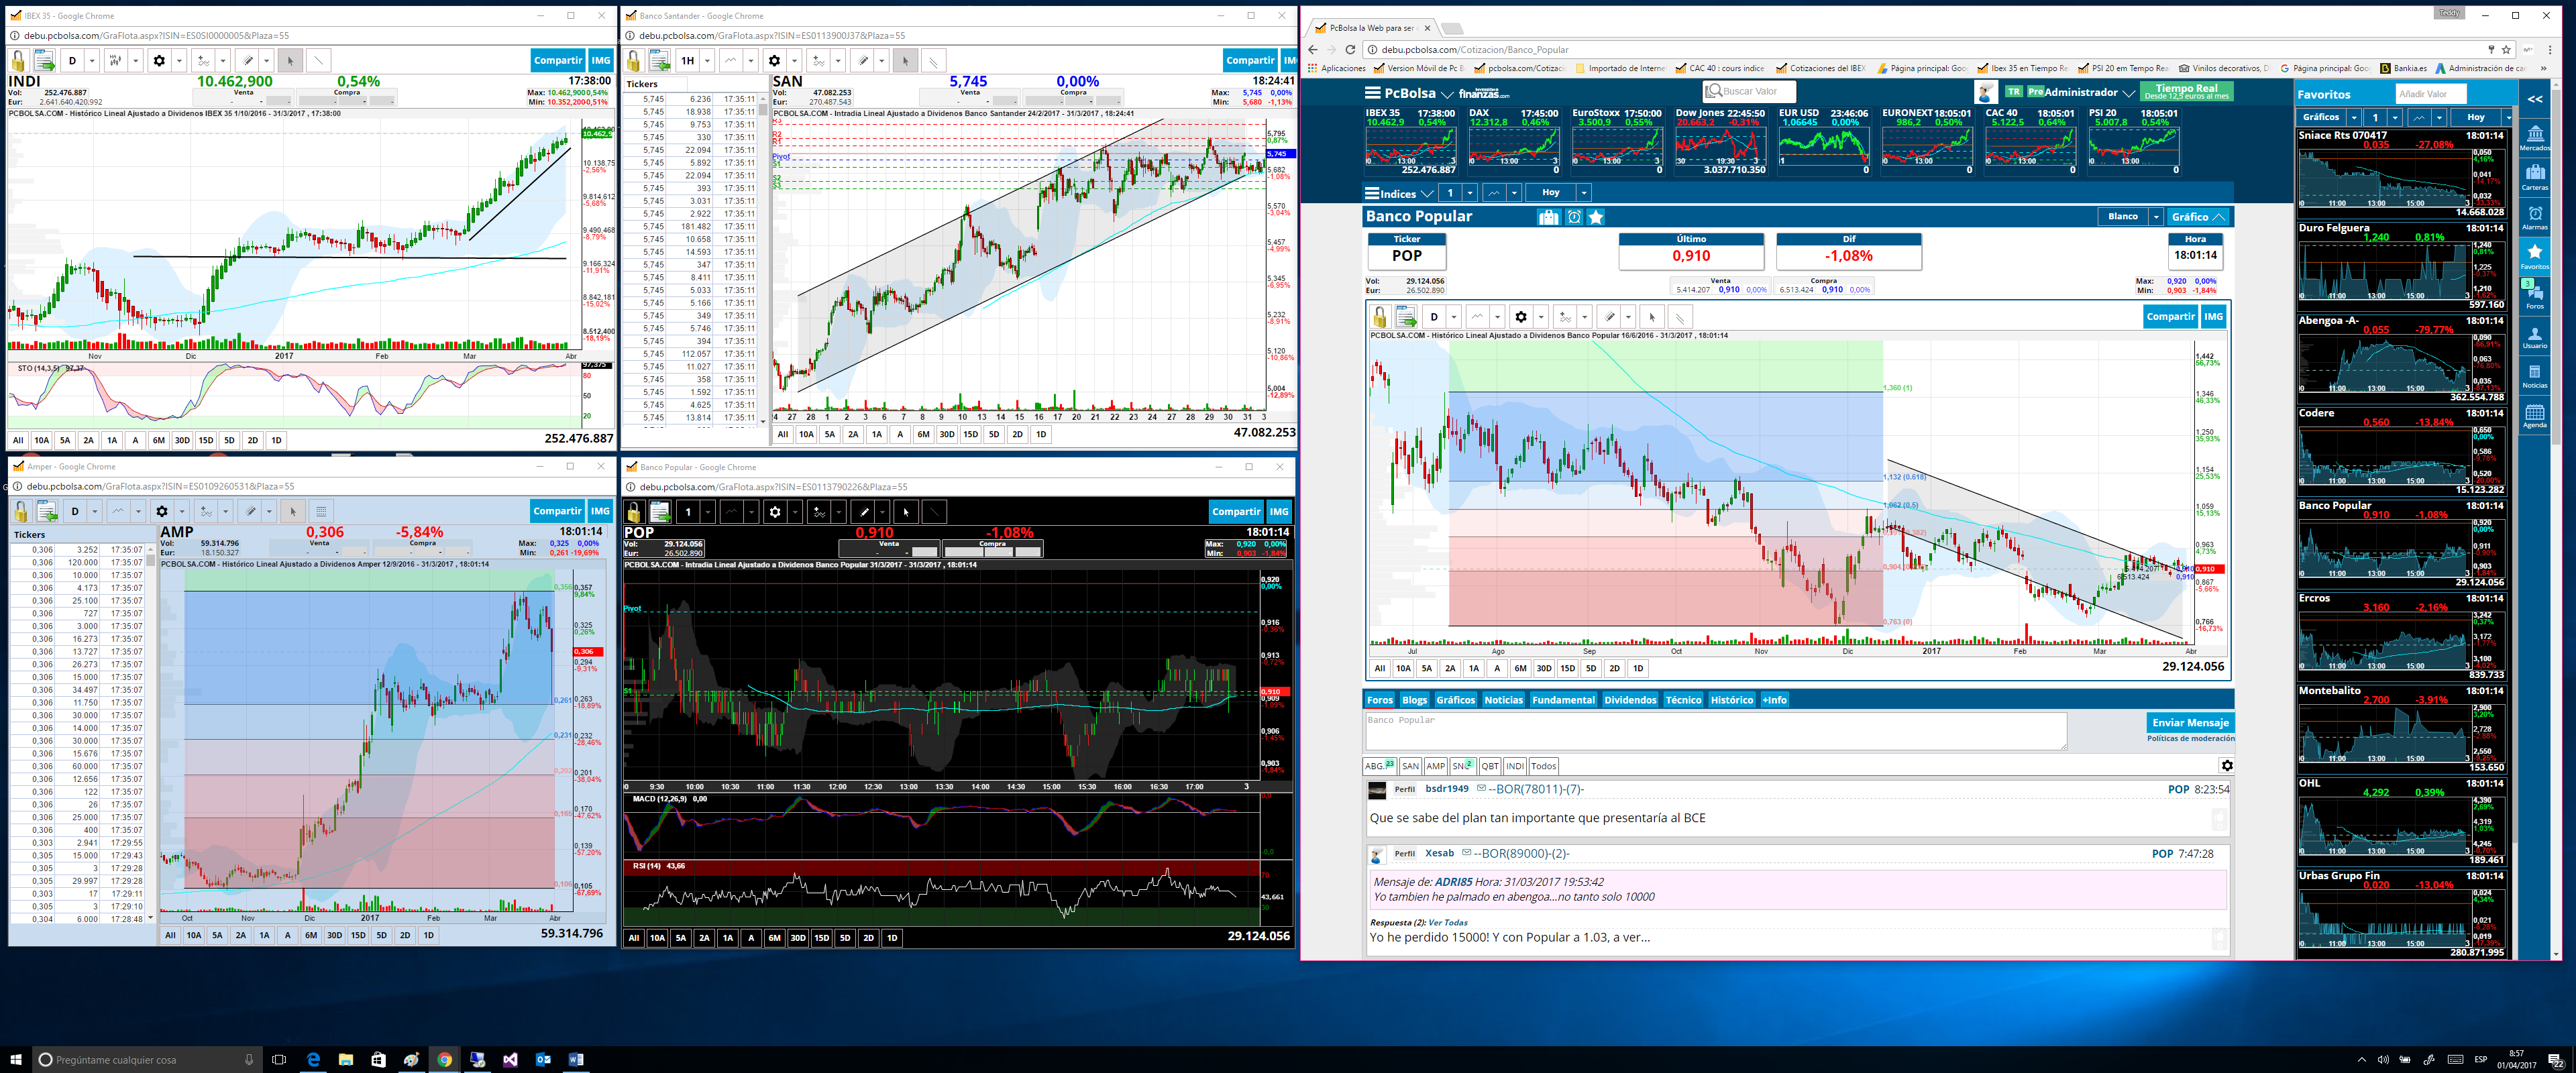The image size is (2576, 1073).
Task: Open chart settings gear in IBEX 35 window
Action: pos(159,61)
